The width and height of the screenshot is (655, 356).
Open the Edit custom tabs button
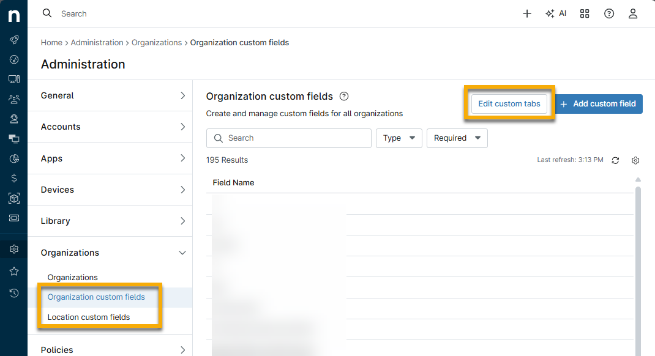(509, 103)
